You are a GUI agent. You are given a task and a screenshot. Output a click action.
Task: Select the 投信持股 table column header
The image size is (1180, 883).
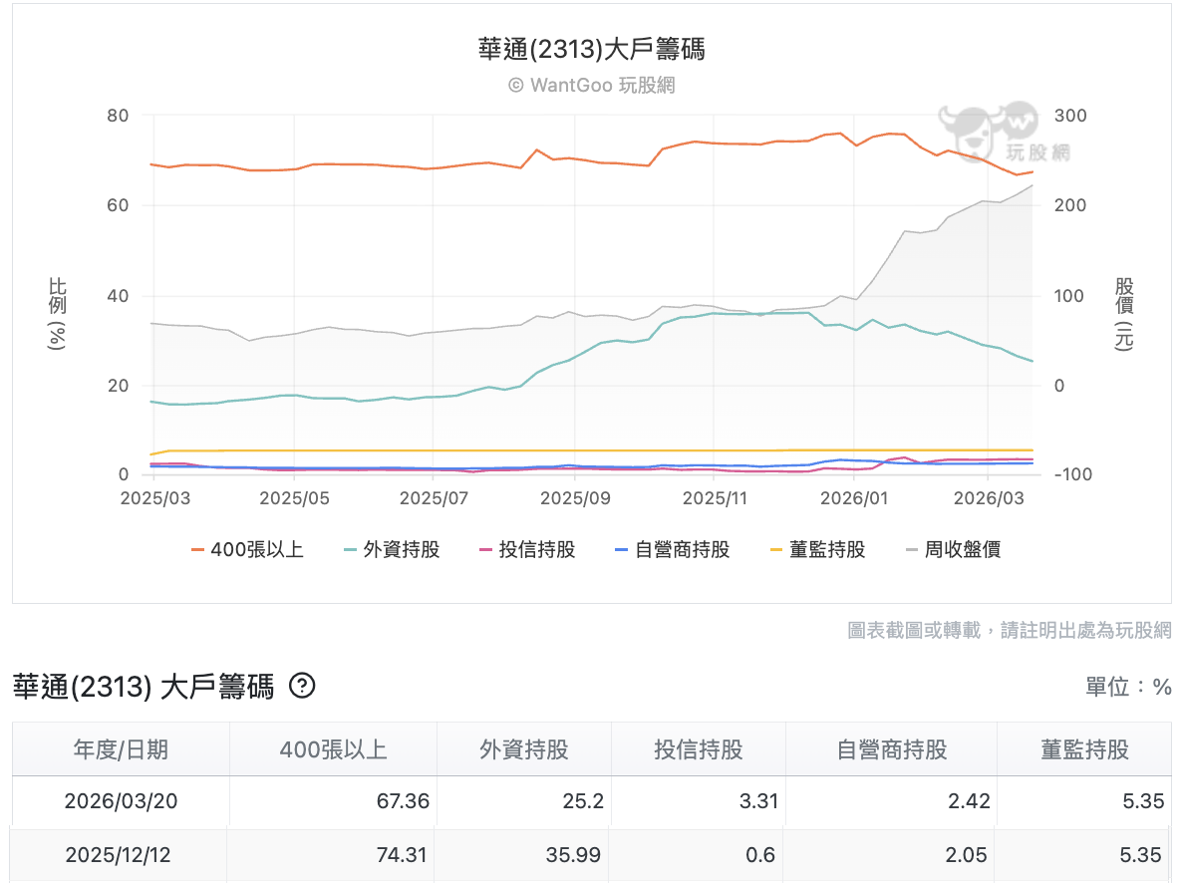(699, 749)
